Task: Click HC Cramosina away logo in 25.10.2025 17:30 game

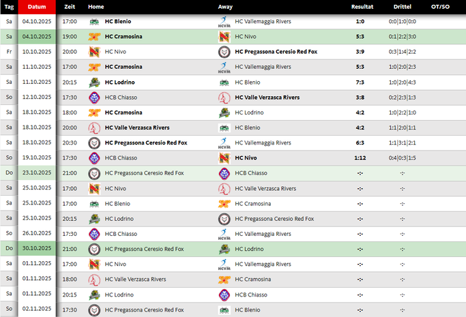Action: coord(223,204)
